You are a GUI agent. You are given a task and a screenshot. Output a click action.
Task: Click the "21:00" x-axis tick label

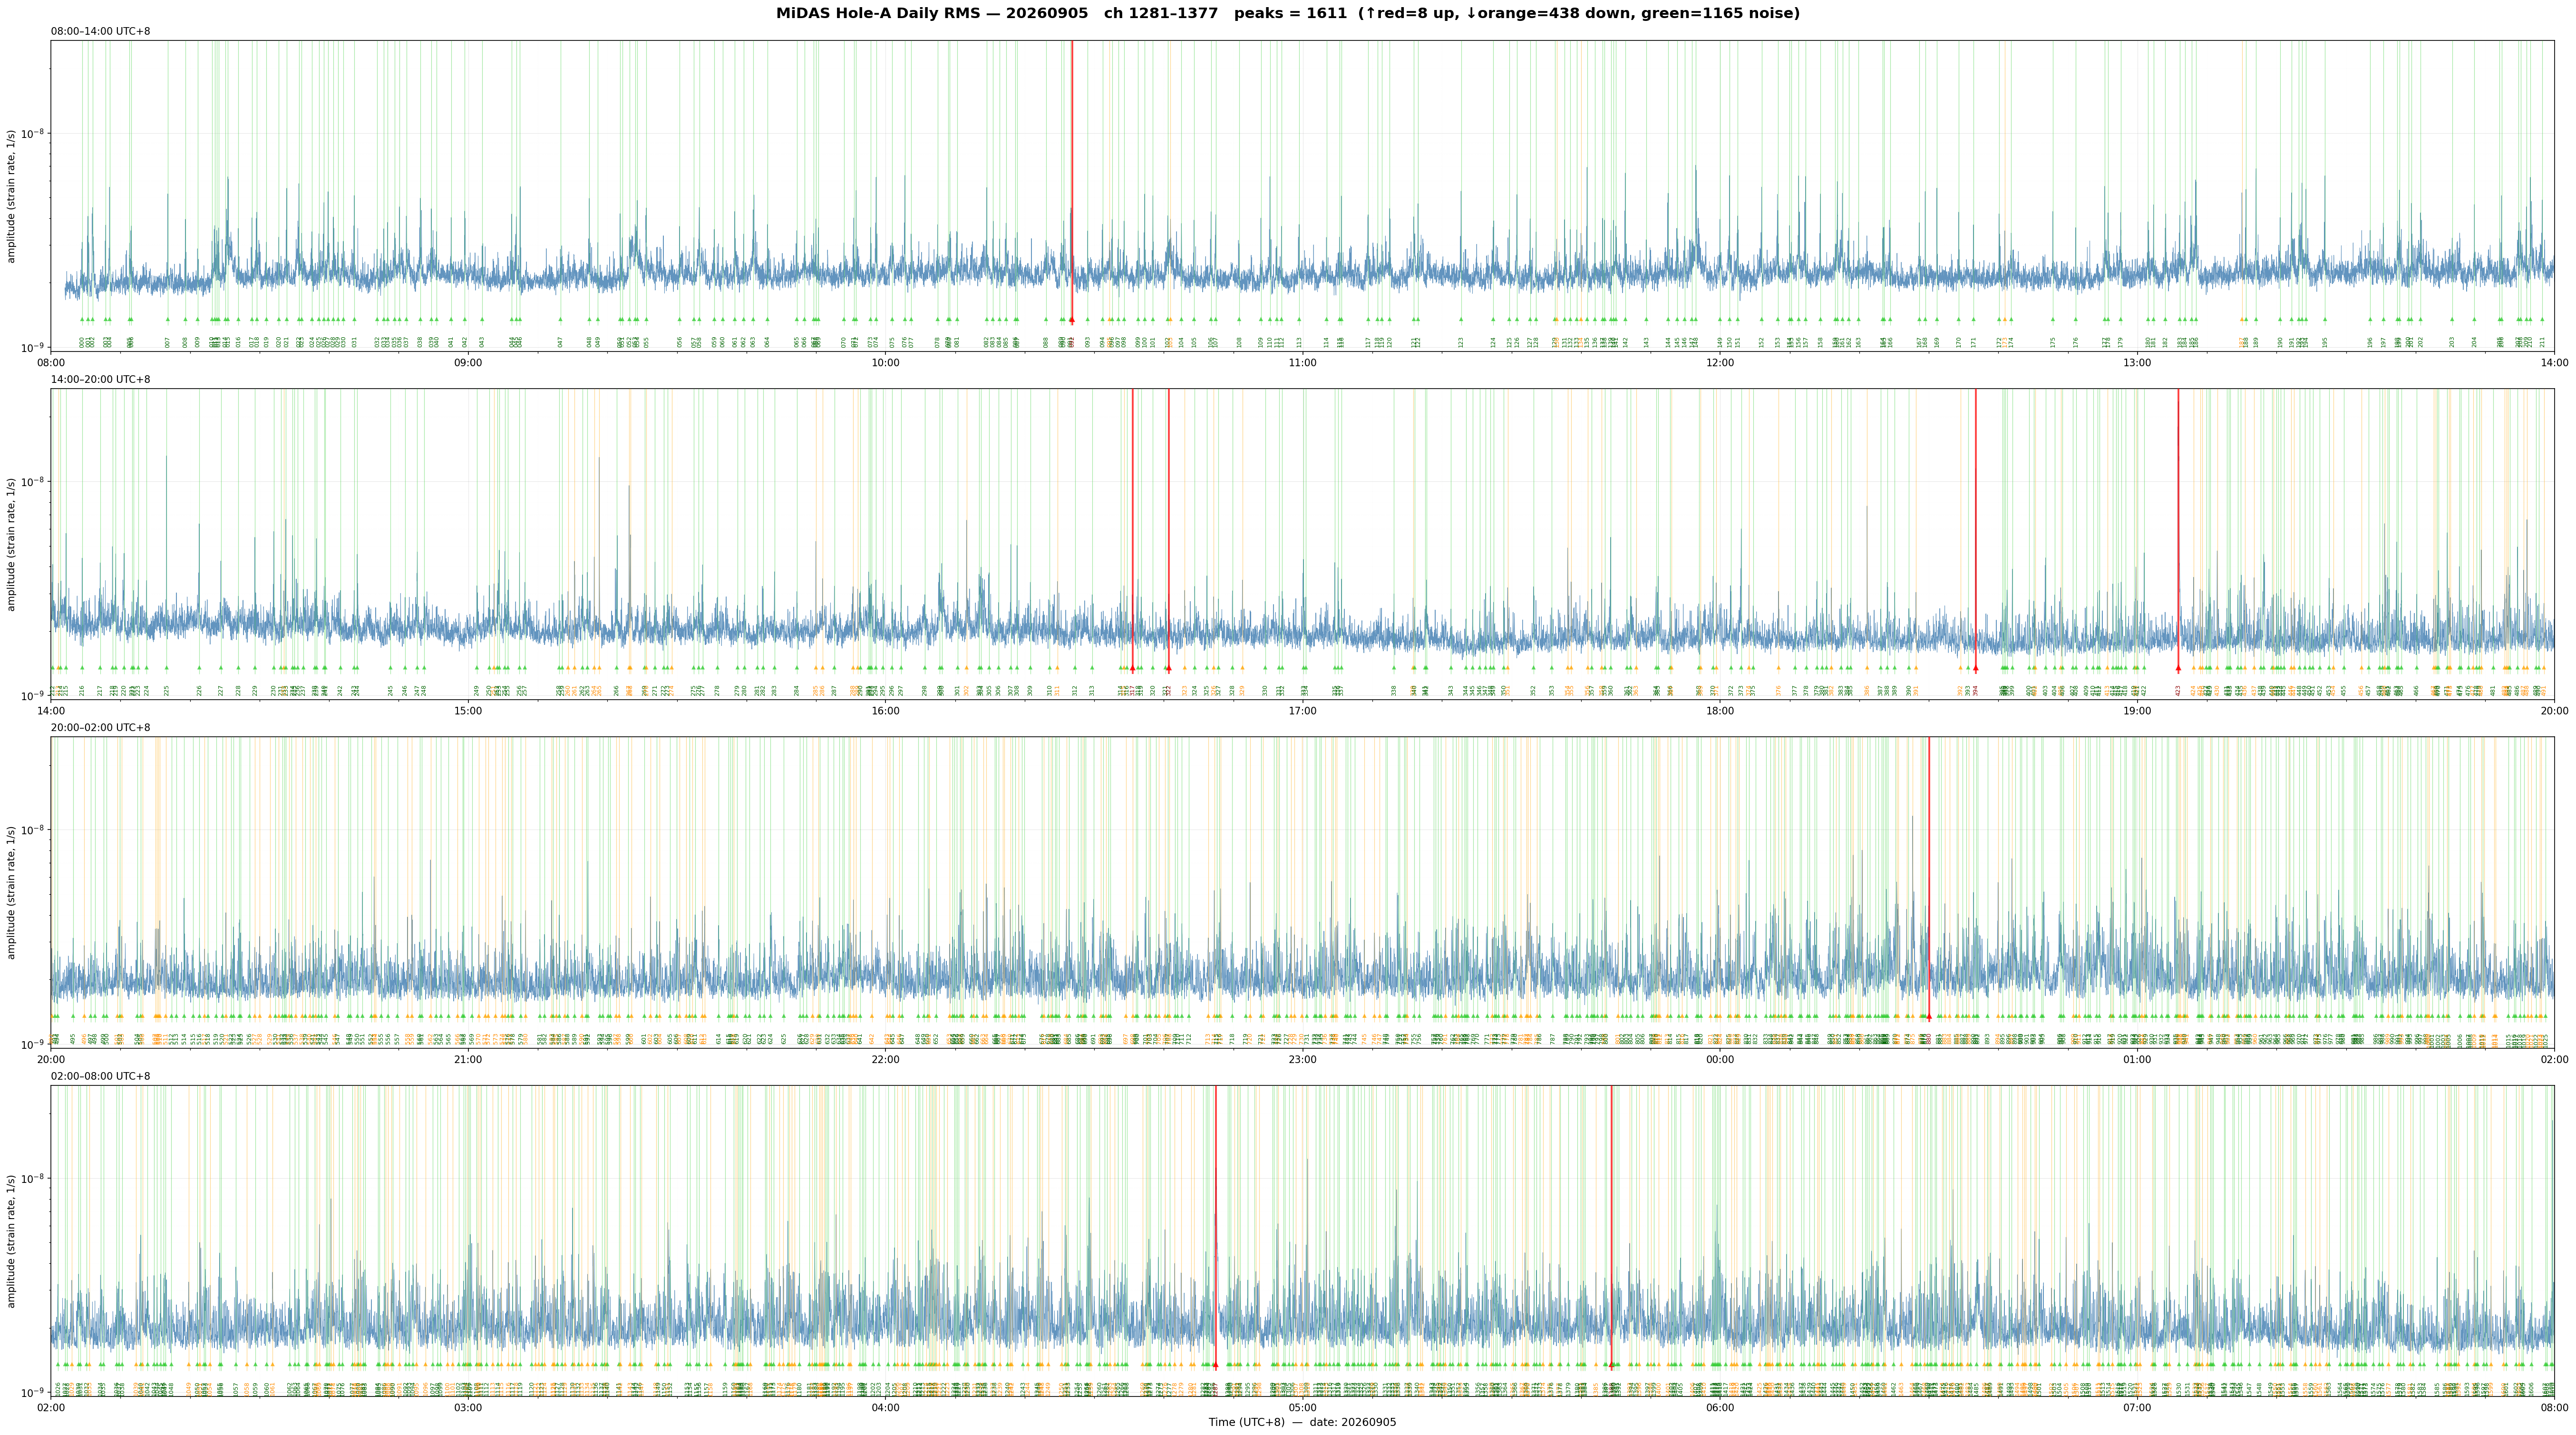(x=468, y=1058)
